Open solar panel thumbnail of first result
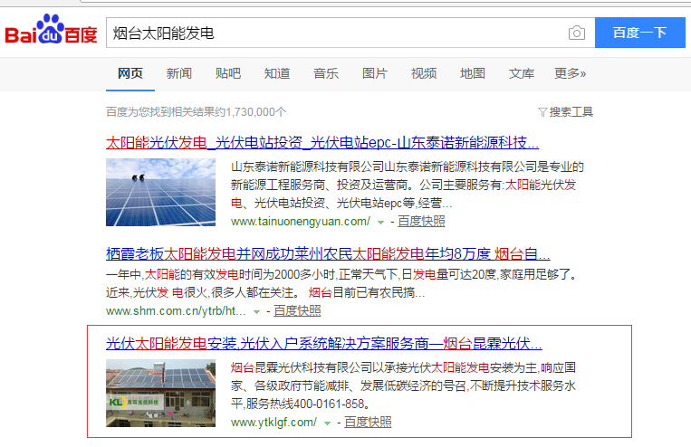This screenshot has width=691, height=447. [160, 192]
